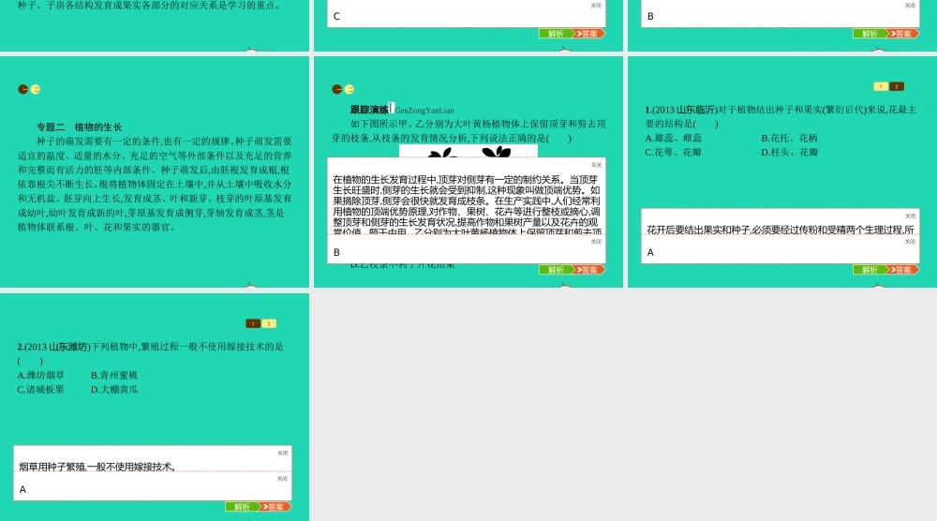Click plant branch picture on 跟踪演练 slide

[x=468, y=152]
